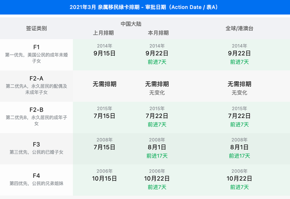This screenshot has width=290, height=199.
Task: Click 前进7天 under F1 全球/港澳台
Action: tap(239, 62)
